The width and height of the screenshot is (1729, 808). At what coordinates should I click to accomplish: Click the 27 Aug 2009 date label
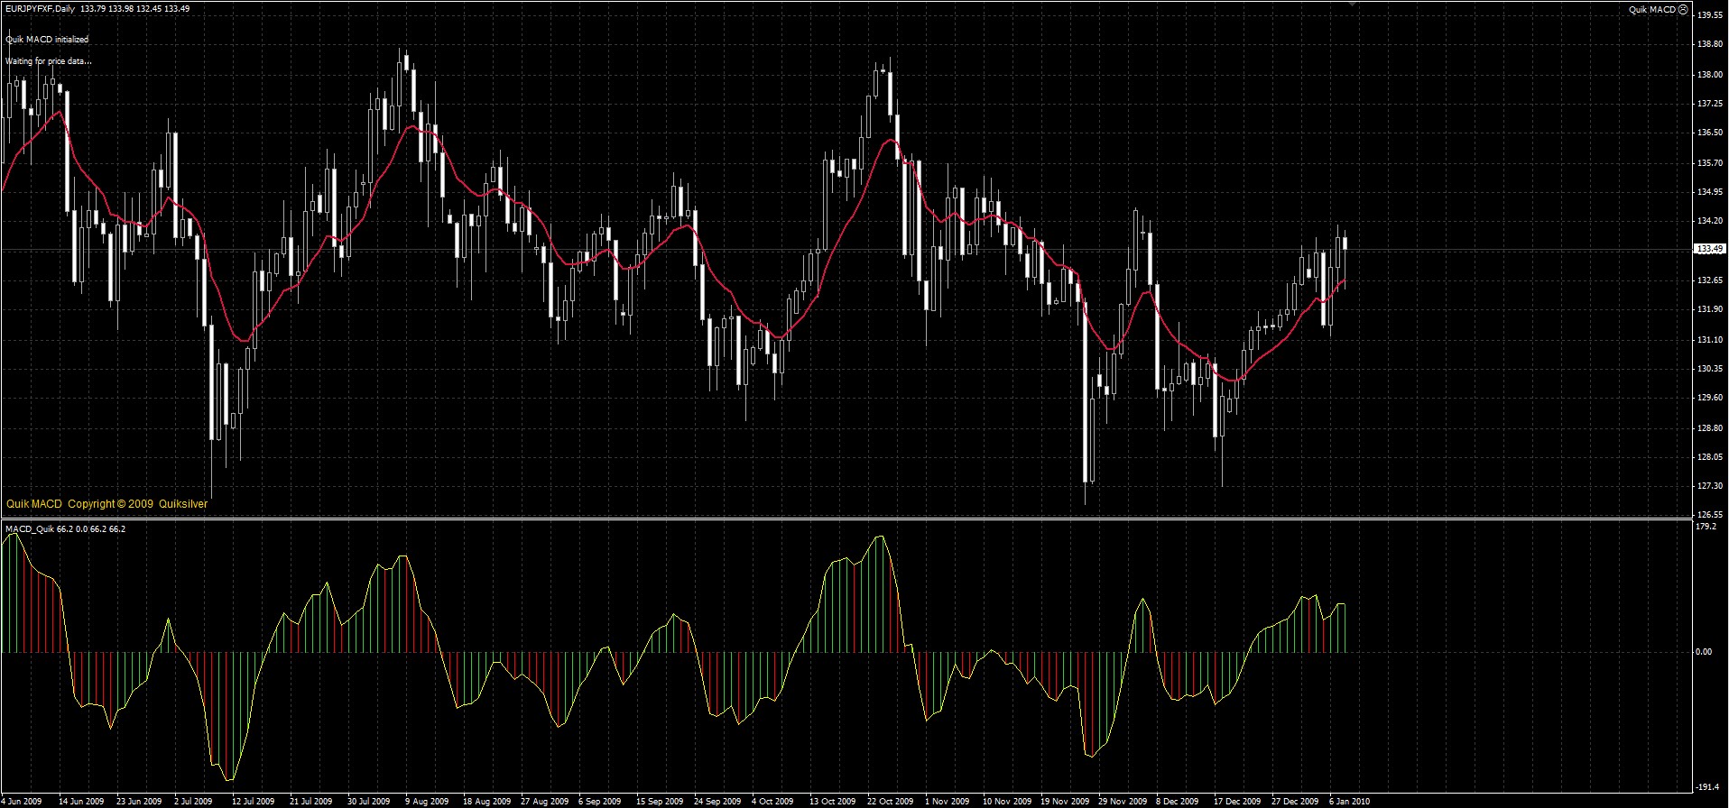pos(544,801)
